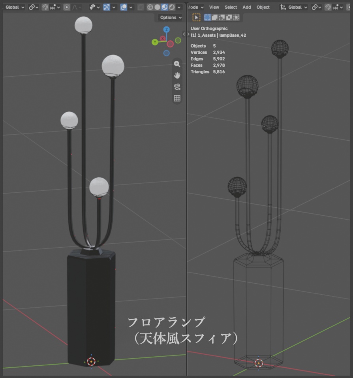Choose Subtract Selection mode icon
This screenshot has width=353, height=378.
222,17
